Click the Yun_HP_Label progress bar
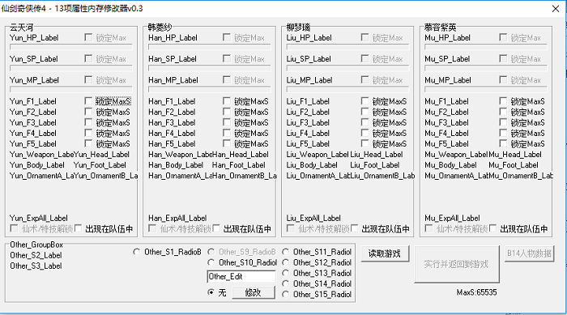 (71, 47)
